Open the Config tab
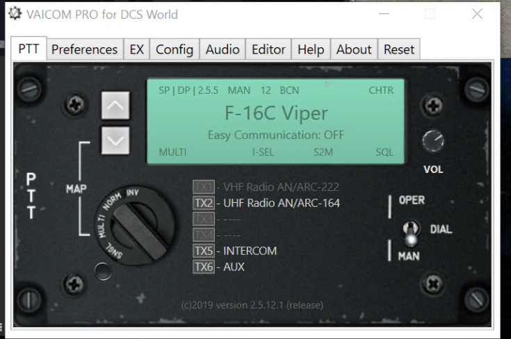This screenshot has width=511, height=339. pos(175,49)
